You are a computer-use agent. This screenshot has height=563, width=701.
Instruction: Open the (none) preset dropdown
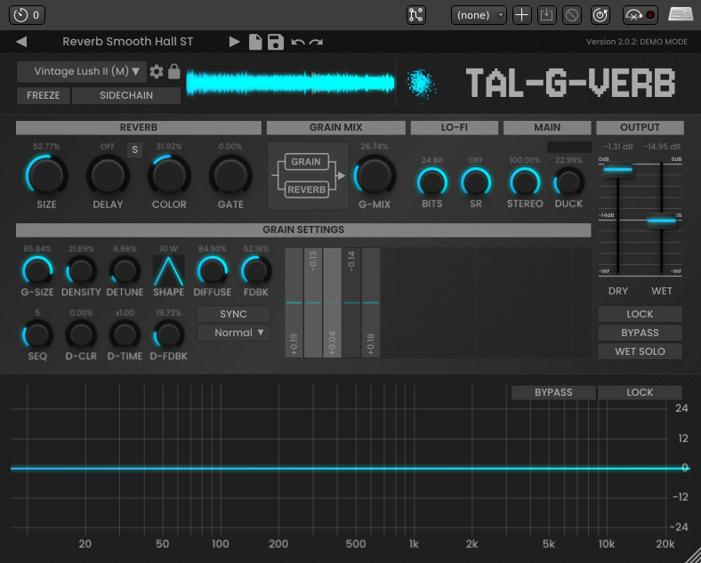coord(479,15)
